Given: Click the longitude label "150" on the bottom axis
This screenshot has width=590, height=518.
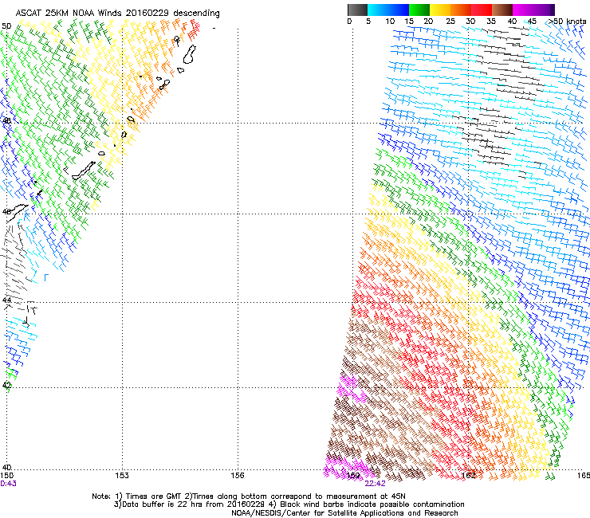Looking at the screenshot, I should [x=6, y=476].
